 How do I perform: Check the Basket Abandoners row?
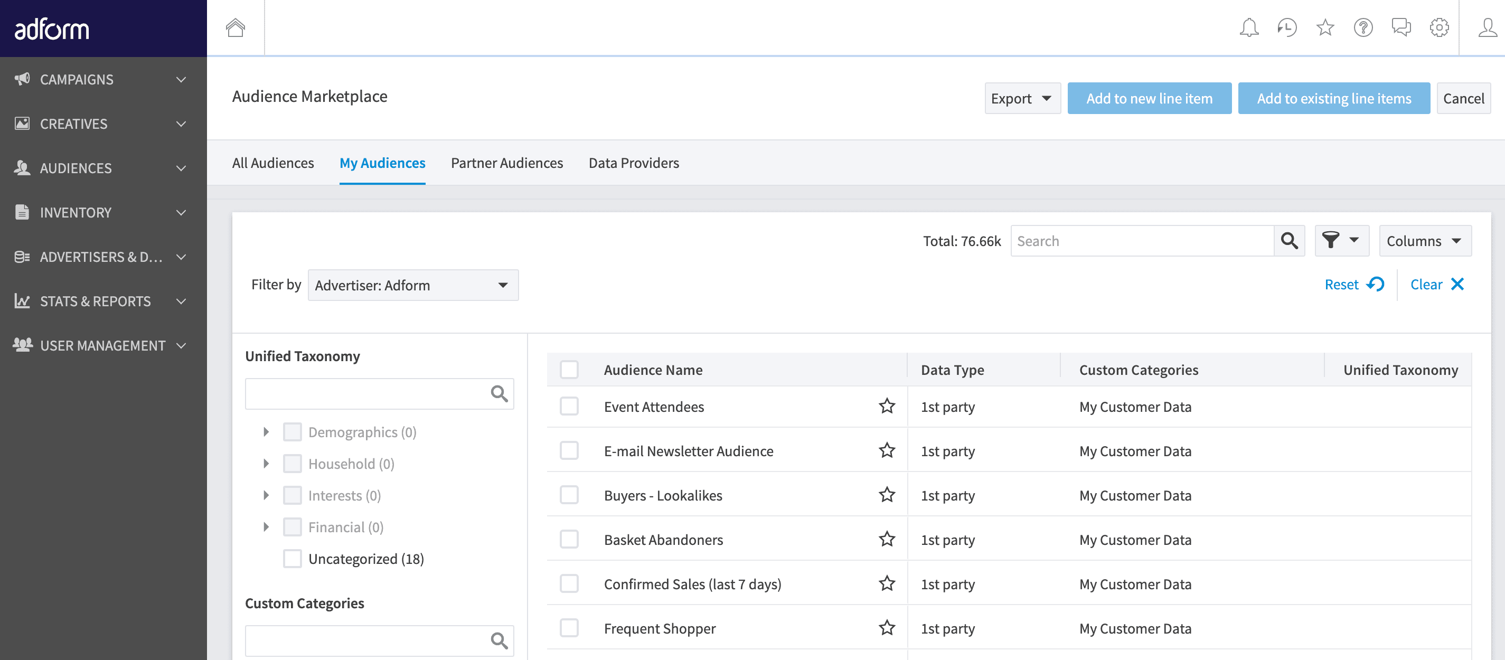click(x=569, y=539)
